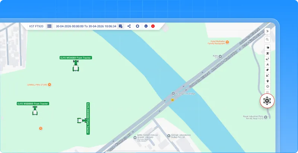The height and width of the screenshot is (153, 298).
Task: Select the GJ15 WE4889 tractor marker
Action: pos(76,66)
